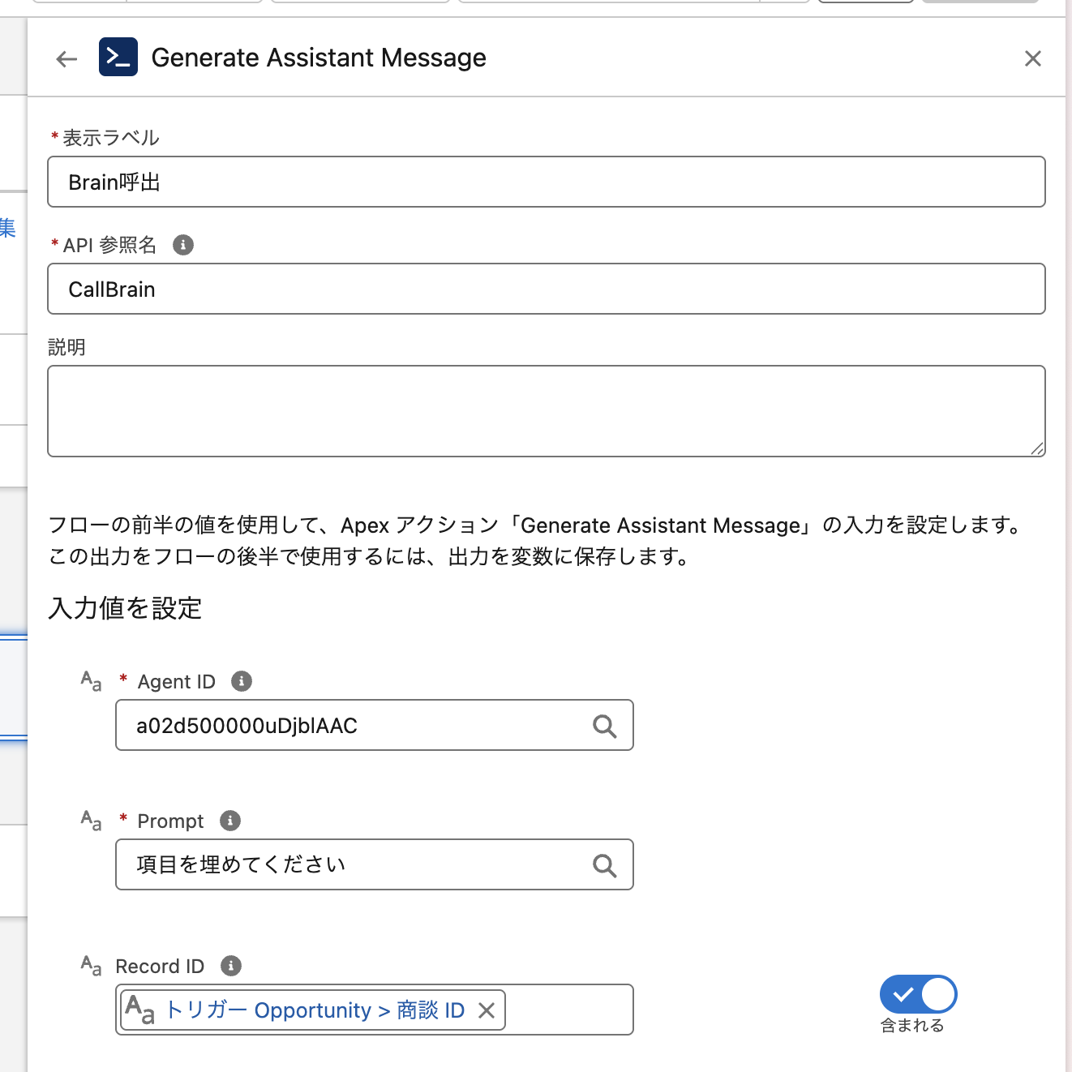Click the search icon in Prompt field
Image resolution: width=1072 pixels, height=1072 pixels.
coord(604,865)
